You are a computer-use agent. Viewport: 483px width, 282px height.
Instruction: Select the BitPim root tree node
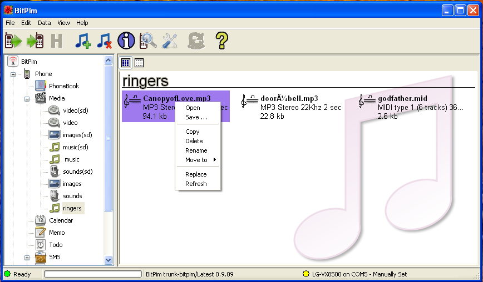[x=29, y=62]
